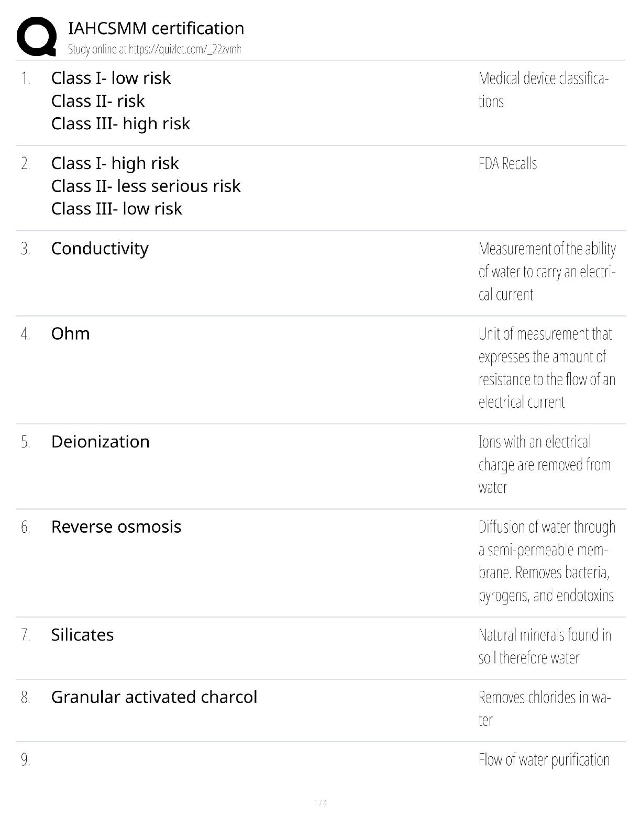
Task: Open the quizlet.com study link
Action: [154, 50]
